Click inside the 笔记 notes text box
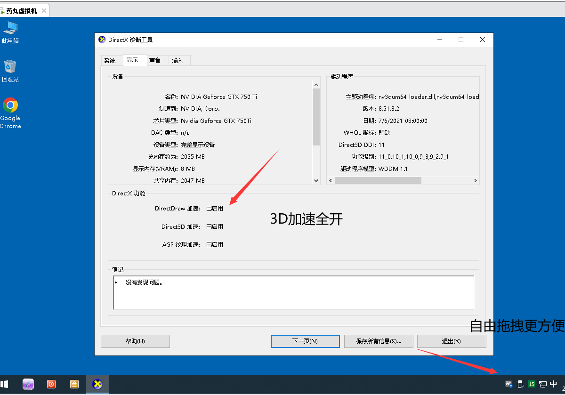The height and width of the screenshot is (395, 565). tap(293, 292)
